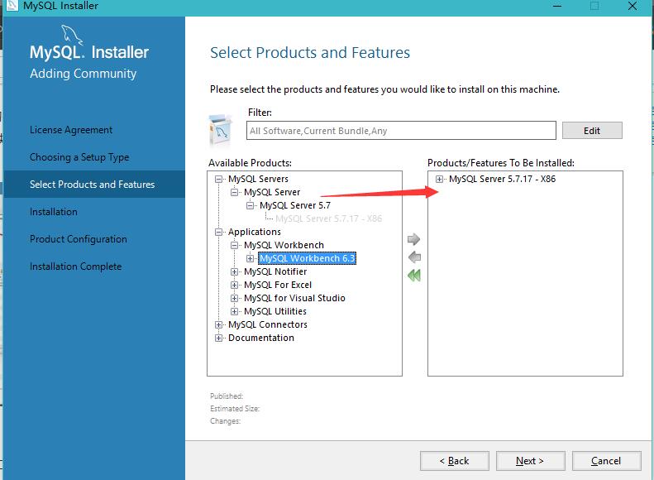This screenshot has width=654, height=480.
Task: Click the green double-arrow remove all icon
Action: [x=414, y=276]
